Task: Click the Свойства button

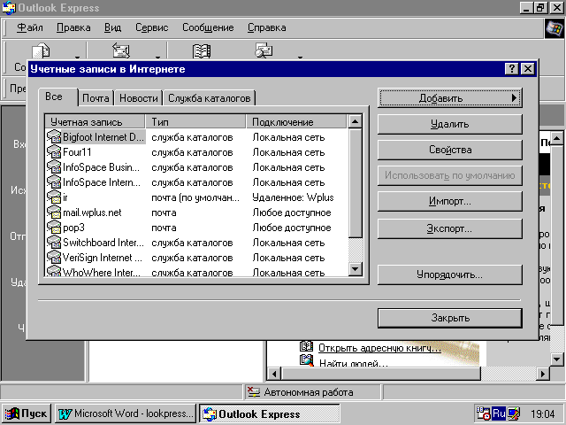Action: 450,150
